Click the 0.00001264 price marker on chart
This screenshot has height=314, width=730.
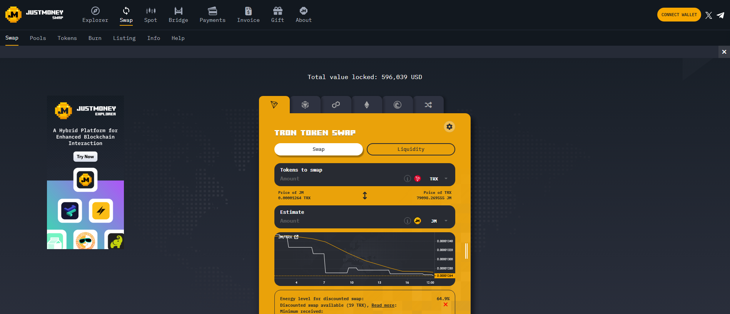[x=445, y=276]
